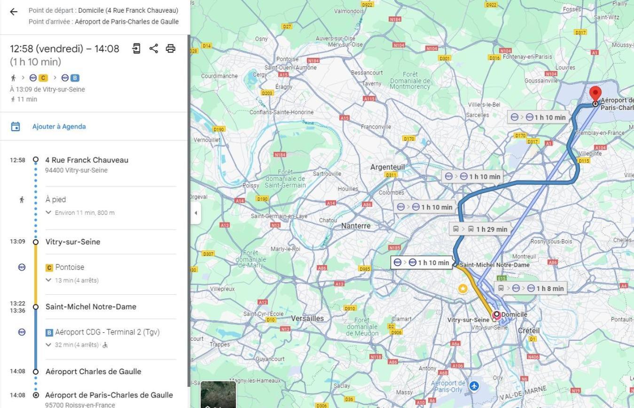Click the walking figure icon in route summary
The image size is (634, 408).
coord(13,78)
